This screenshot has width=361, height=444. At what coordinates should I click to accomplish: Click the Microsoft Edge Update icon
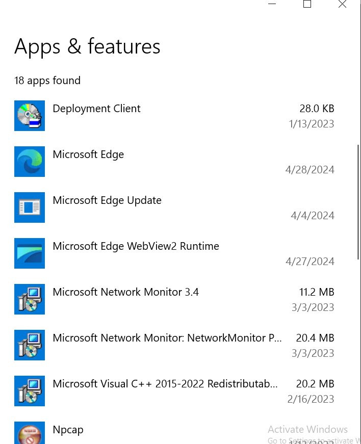[x=30, y=207]
